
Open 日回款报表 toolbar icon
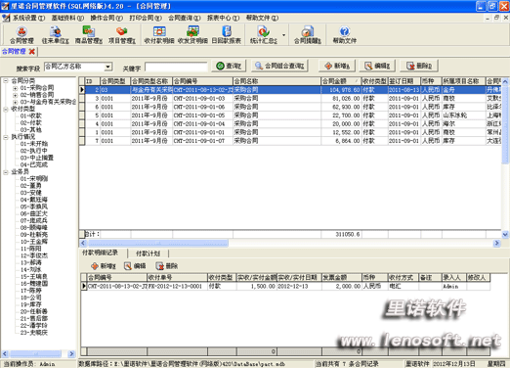coord(227,35)
